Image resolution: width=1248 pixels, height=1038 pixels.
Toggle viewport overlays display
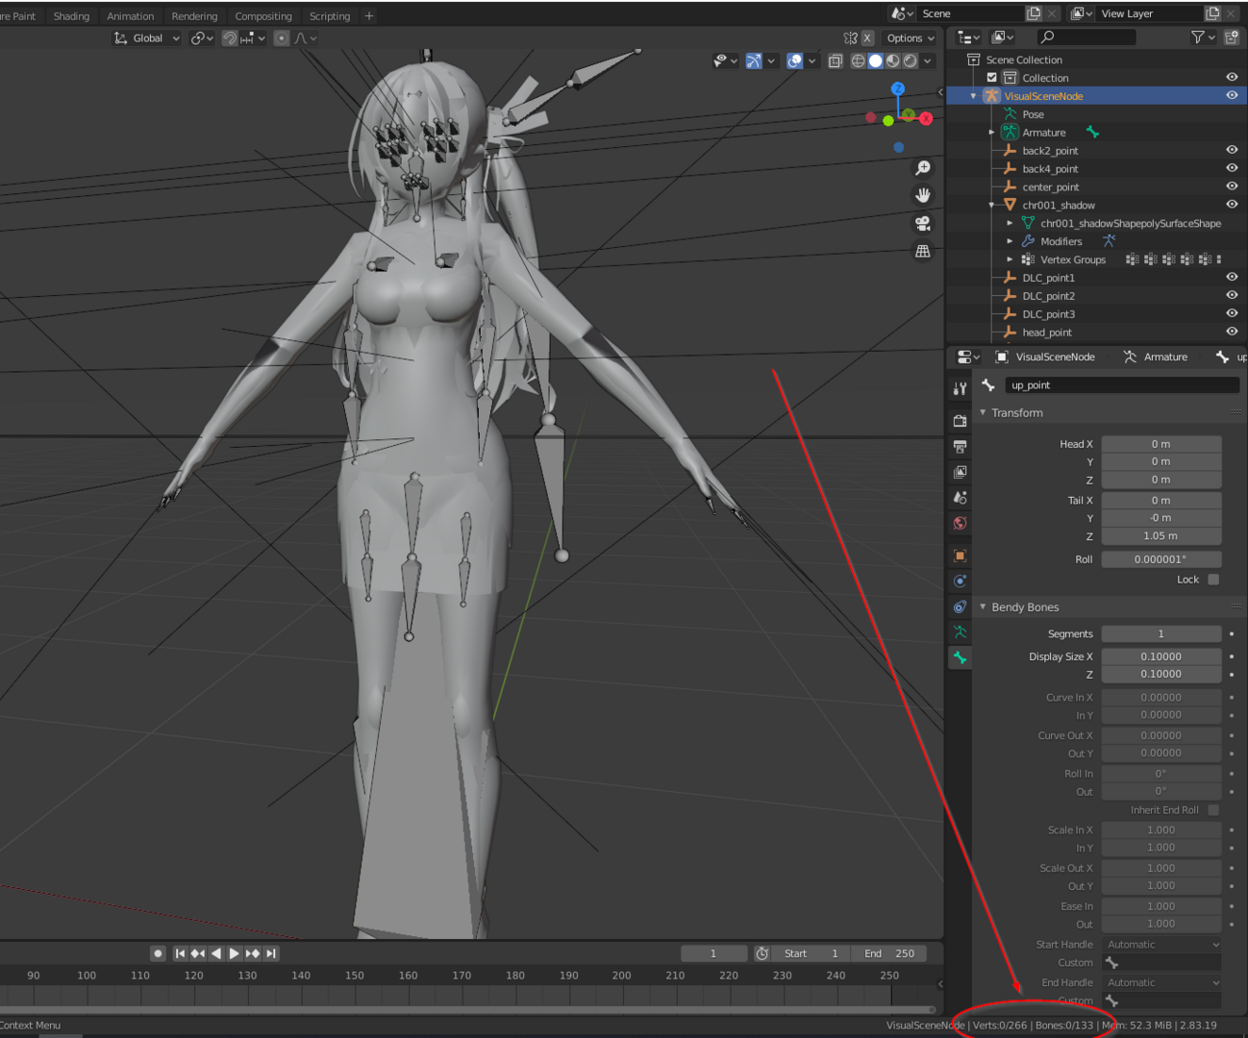click(x=794, y=61)
